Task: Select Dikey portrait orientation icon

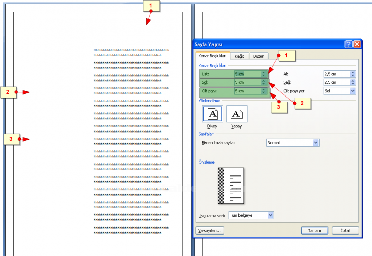Action: (x=212, y=114)
